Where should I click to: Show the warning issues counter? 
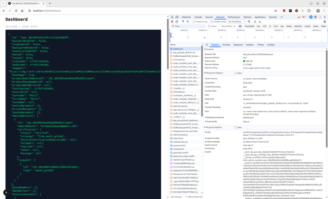pos(299,17)
